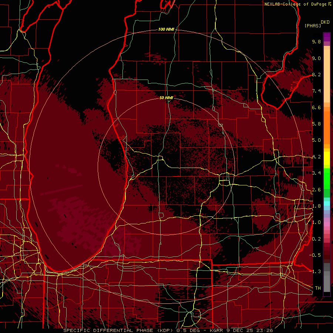The height and width of the screenshot is (333, 333).
Task: Click the 5.8 scale value
Action: coord(316,124)
